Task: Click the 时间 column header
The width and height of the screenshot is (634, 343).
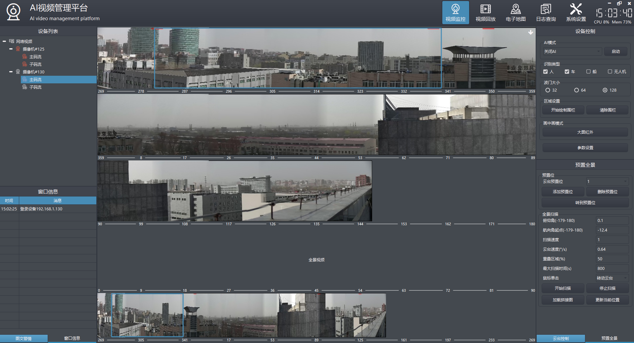Action: [9, 201]
